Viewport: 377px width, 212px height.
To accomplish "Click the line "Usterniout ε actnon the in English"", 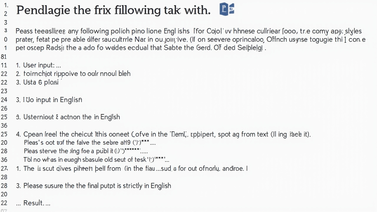I will pyautogui.click(x=68, y=117).
